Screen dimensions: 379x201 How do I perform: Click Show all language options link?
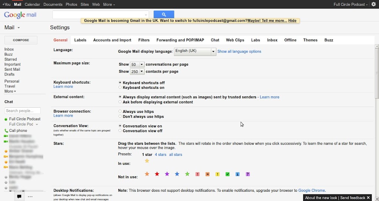pos(239,51)
